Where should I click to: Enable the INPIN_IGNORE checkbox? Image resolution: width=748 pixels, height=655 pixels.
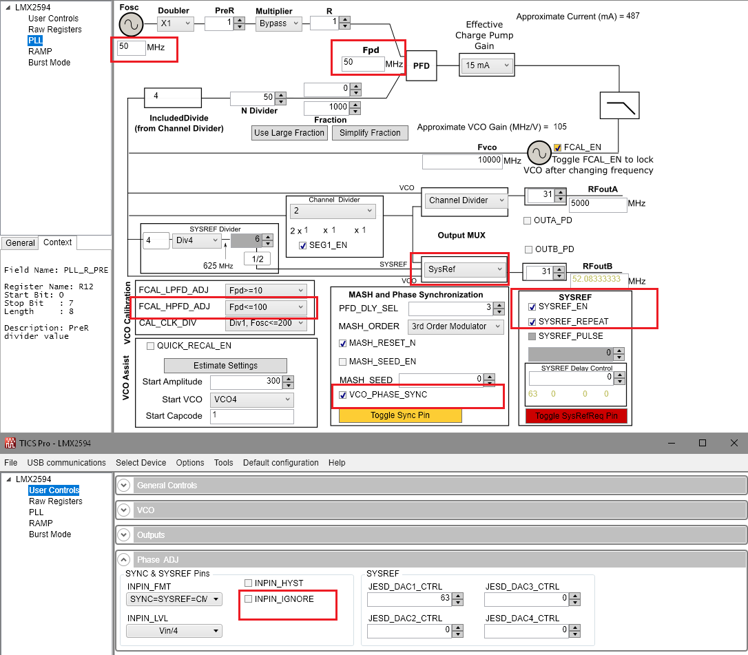pos(248,599)
